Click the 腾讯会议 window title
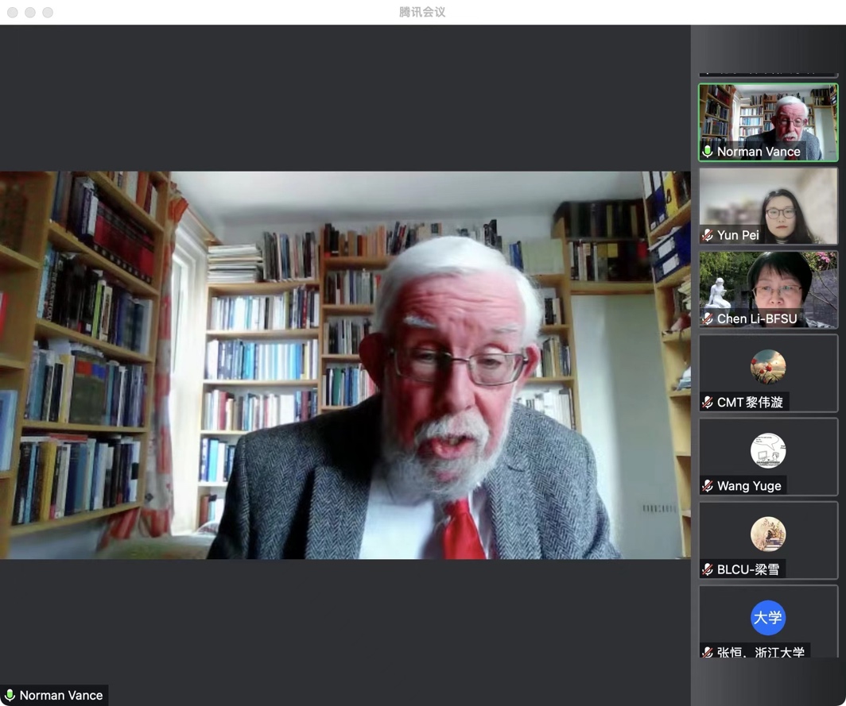 pos(422,12)
